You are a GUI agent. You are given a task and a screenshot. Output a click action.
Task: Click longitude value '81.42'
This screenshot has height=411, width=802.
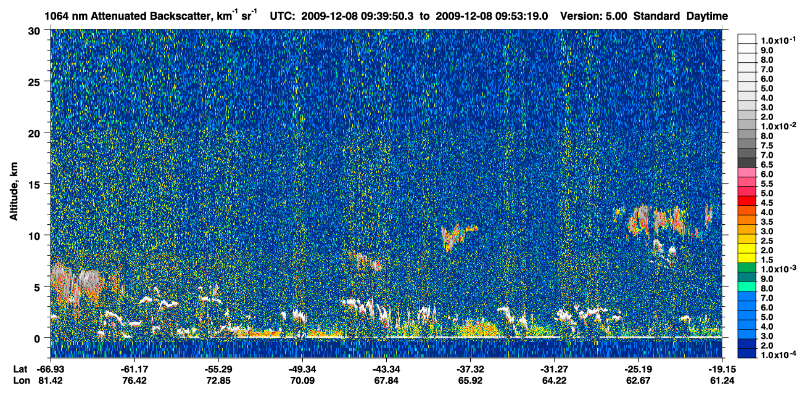51,380
